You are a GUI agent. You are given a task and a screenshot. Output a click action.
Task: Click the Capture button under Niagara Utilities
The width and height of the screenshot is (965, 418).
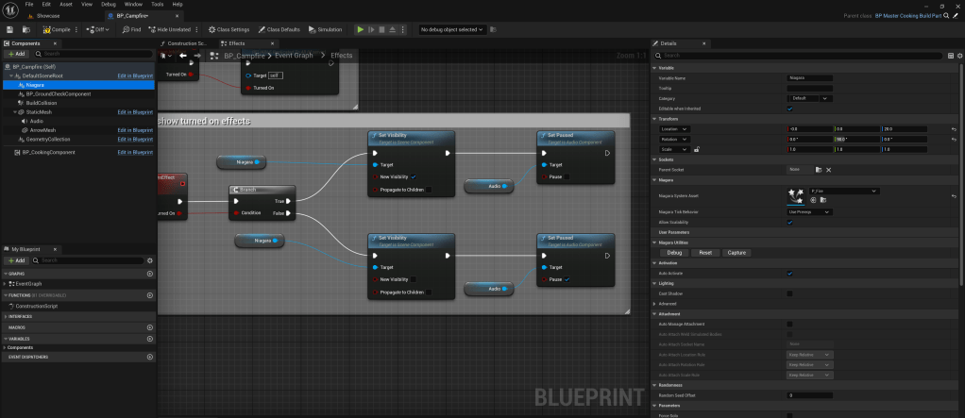736,253
